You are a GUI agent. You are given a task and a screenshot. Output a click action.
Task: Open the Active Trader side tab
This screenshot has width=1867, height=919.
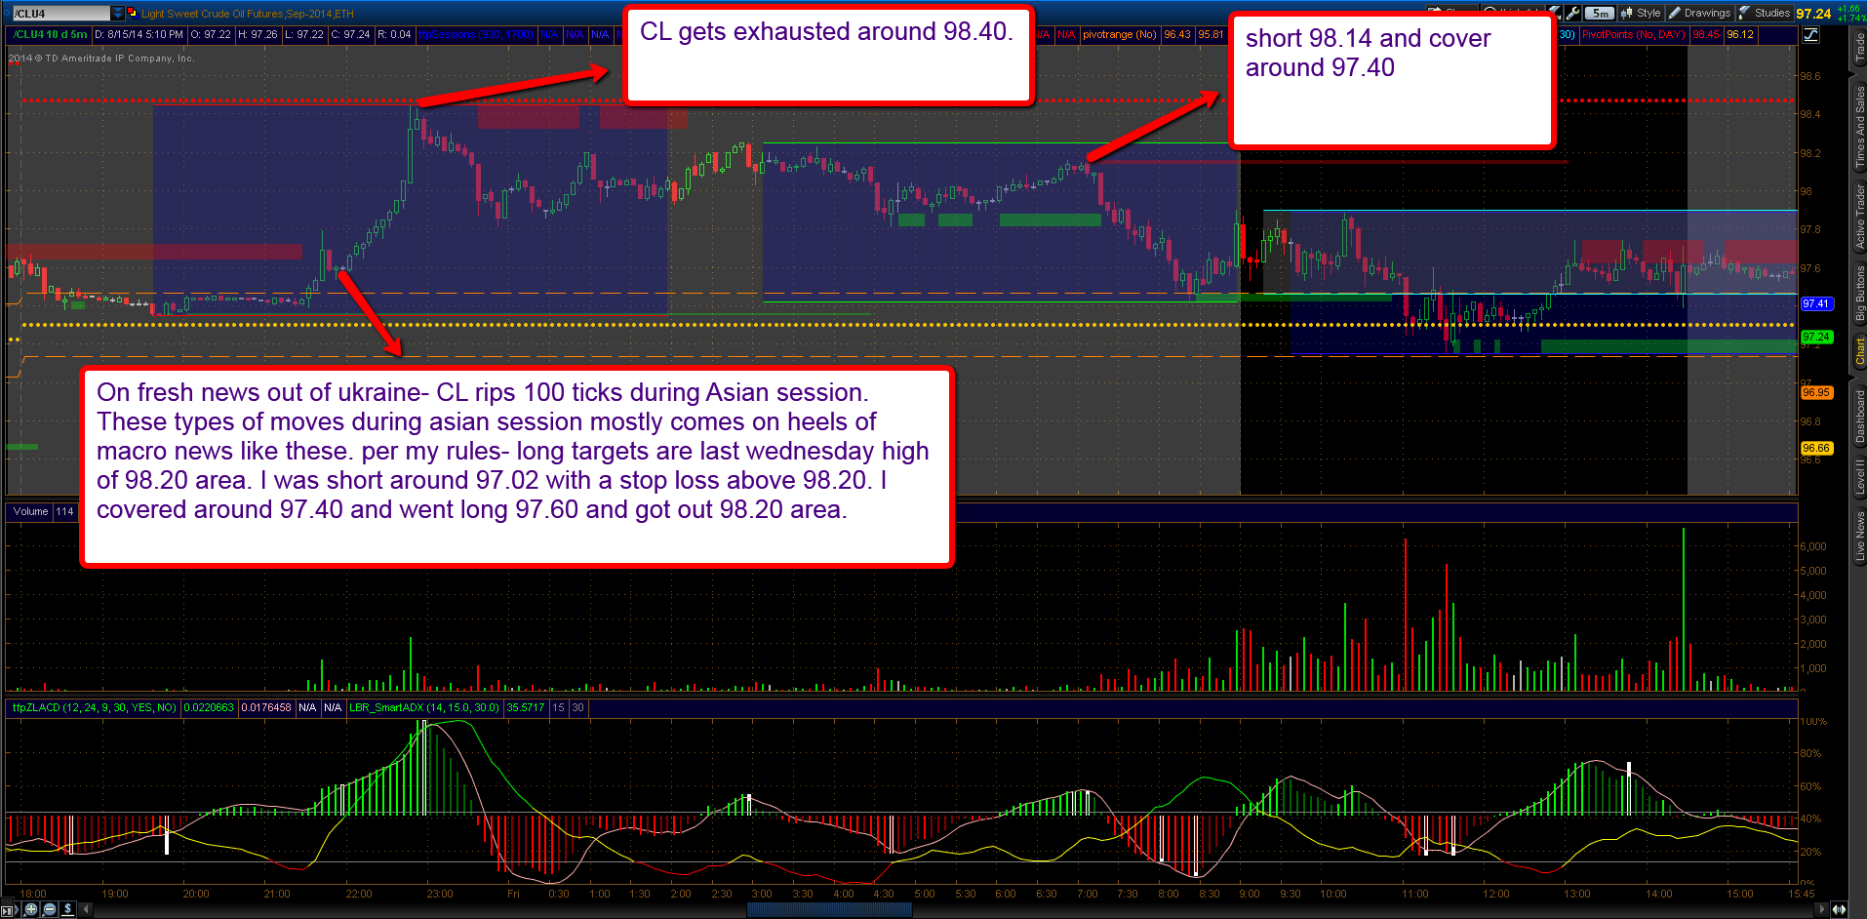1859,217
